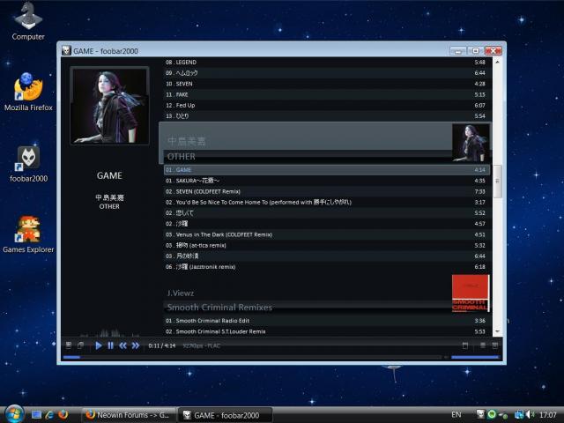Select the track with "(at-tica remix)"
This screenshot has height=423, width=564.
325,245
